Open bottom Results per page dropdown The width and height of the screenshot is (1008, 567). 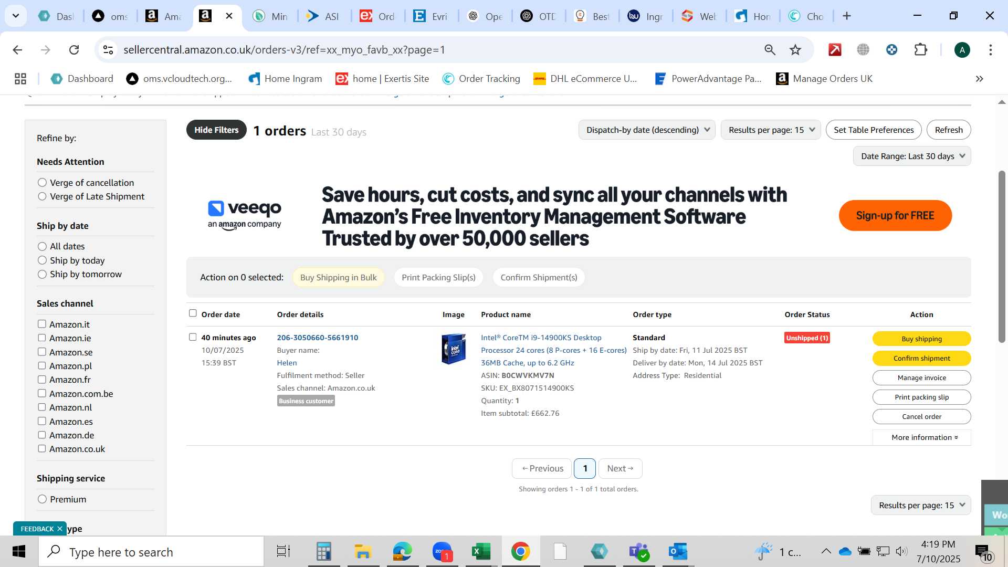[921, 505]
